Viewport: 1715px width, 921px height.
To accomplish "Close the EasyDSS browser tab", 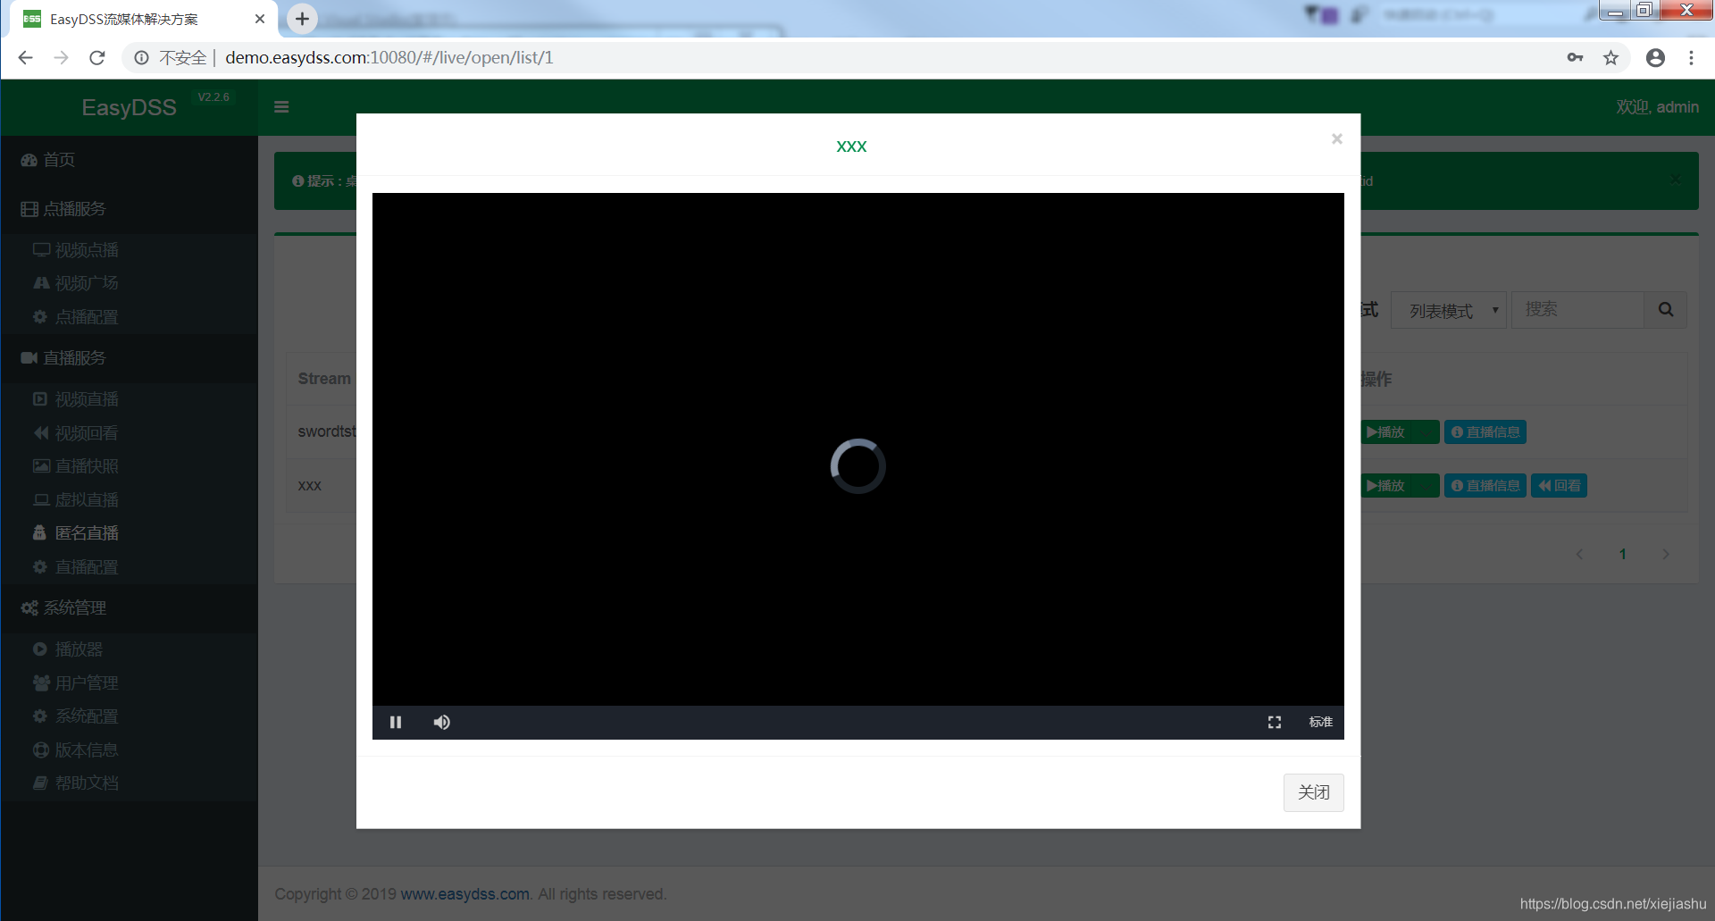I will pyautogui.click(x=260, y=19).
